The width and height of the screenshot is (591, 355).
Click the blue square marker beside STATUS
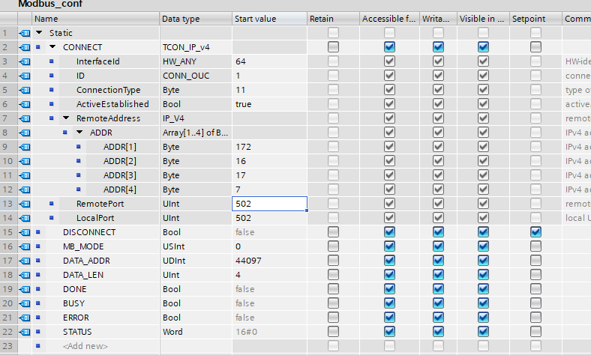38,332
